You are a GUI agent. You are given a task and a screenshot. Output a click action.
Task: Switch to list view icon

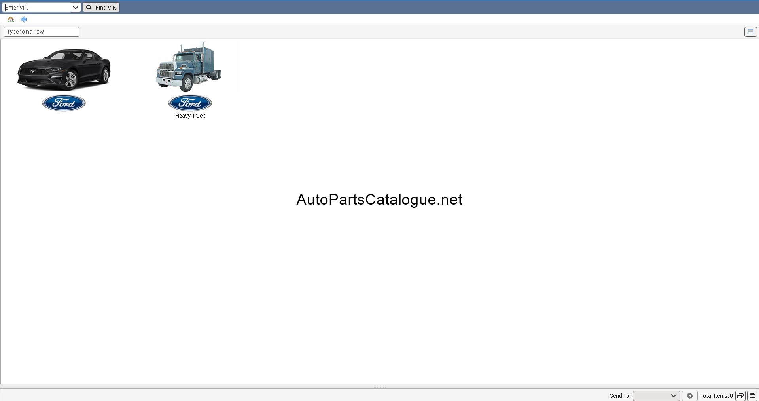point(750,32)
